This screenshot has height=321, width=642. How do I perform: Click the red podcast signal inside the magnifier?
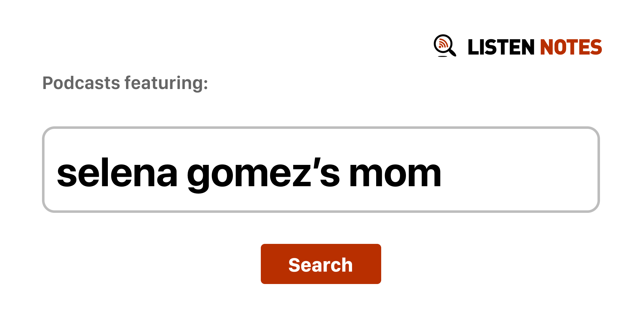point(443,43)
